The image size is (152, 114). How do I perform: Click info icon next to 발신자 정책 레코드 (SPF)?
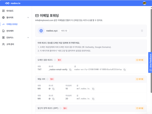pos(60,108)
